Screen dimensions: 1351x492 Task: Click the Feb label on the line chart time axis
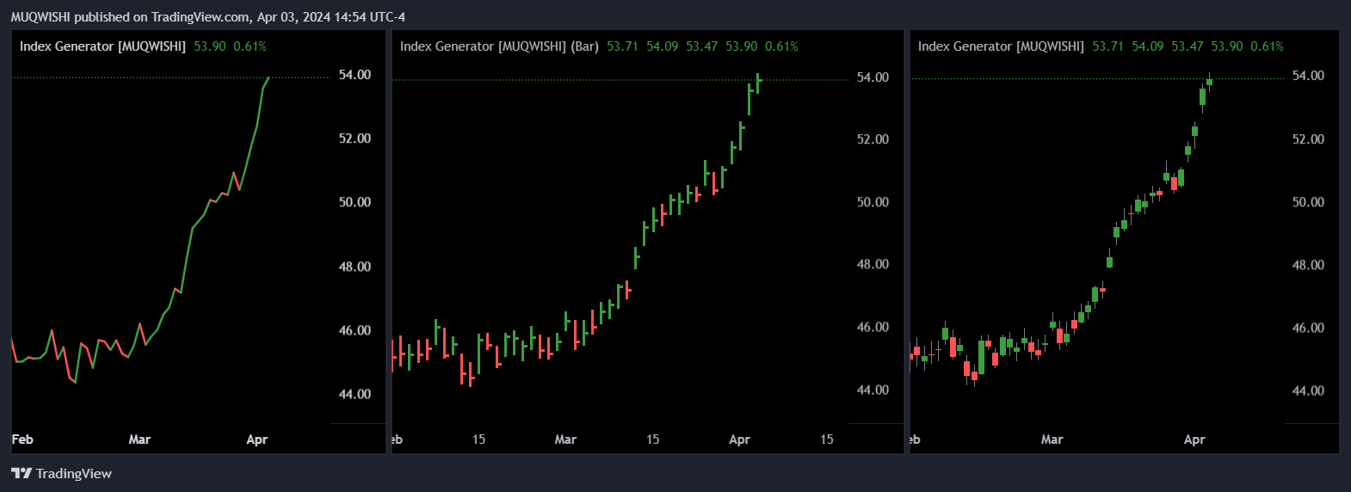coord(22,440)
